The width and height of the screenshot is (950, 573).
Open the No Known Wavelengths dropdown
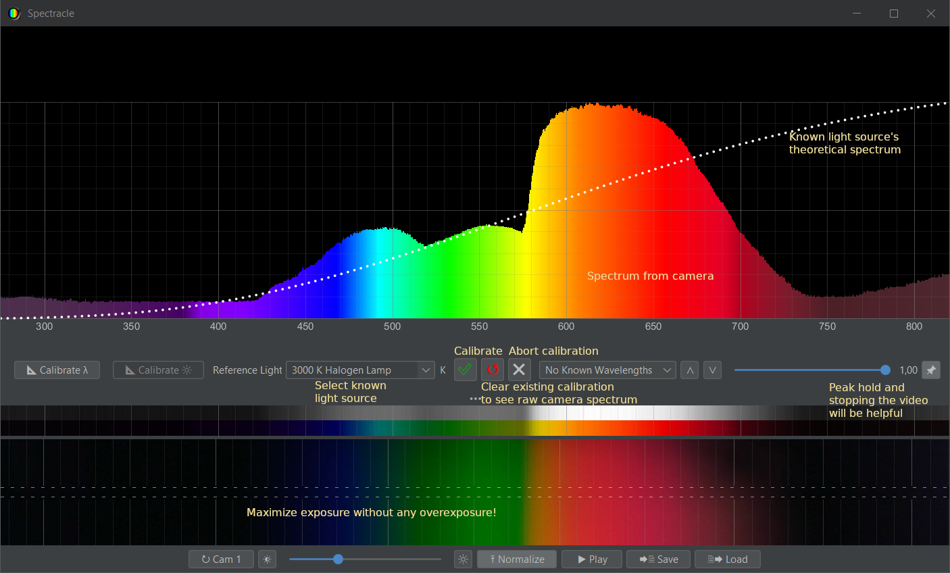607,370
